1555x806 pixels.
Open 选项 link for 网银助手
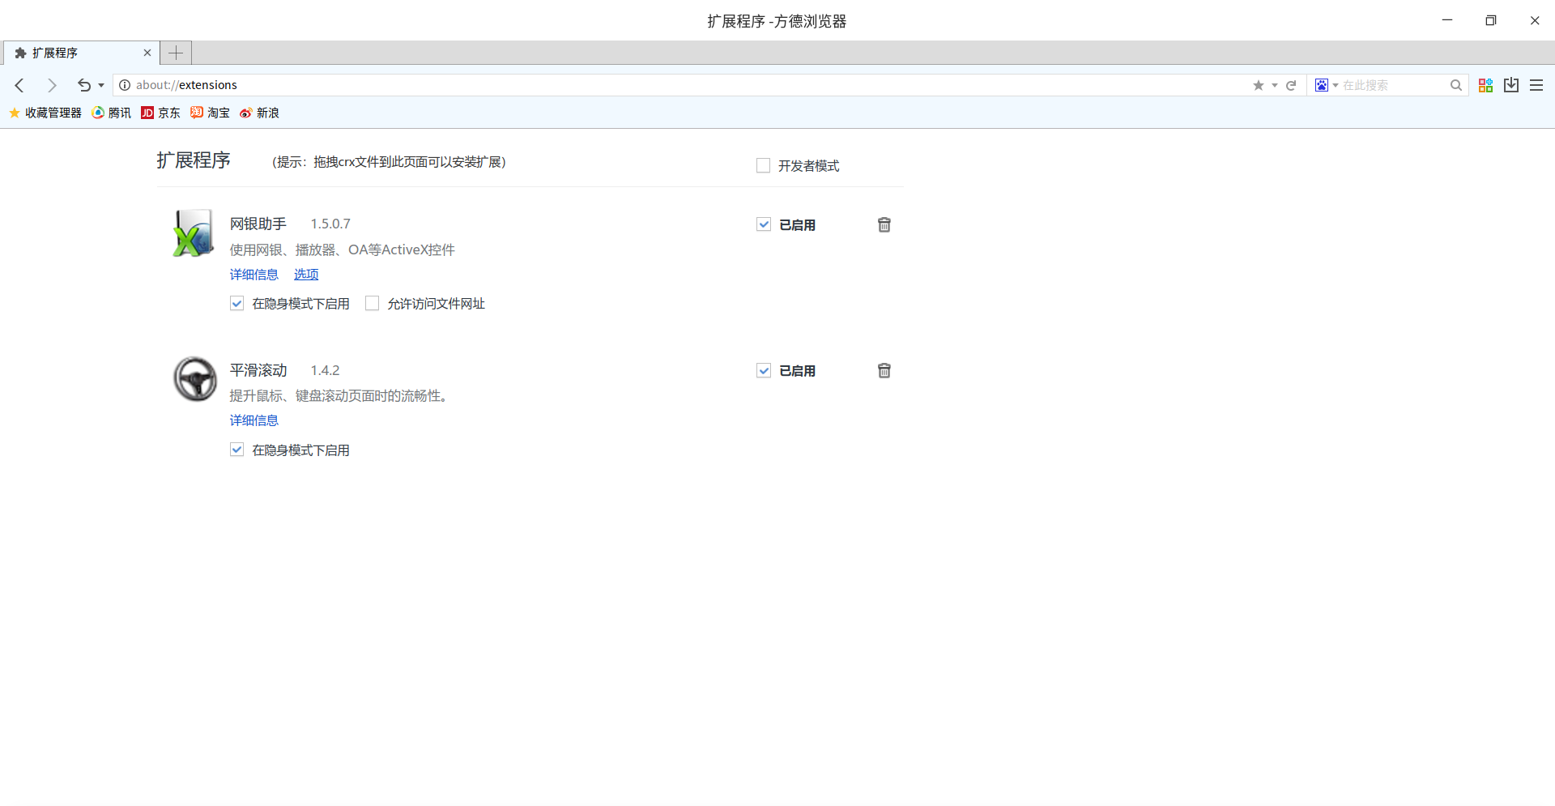point(306,275)
